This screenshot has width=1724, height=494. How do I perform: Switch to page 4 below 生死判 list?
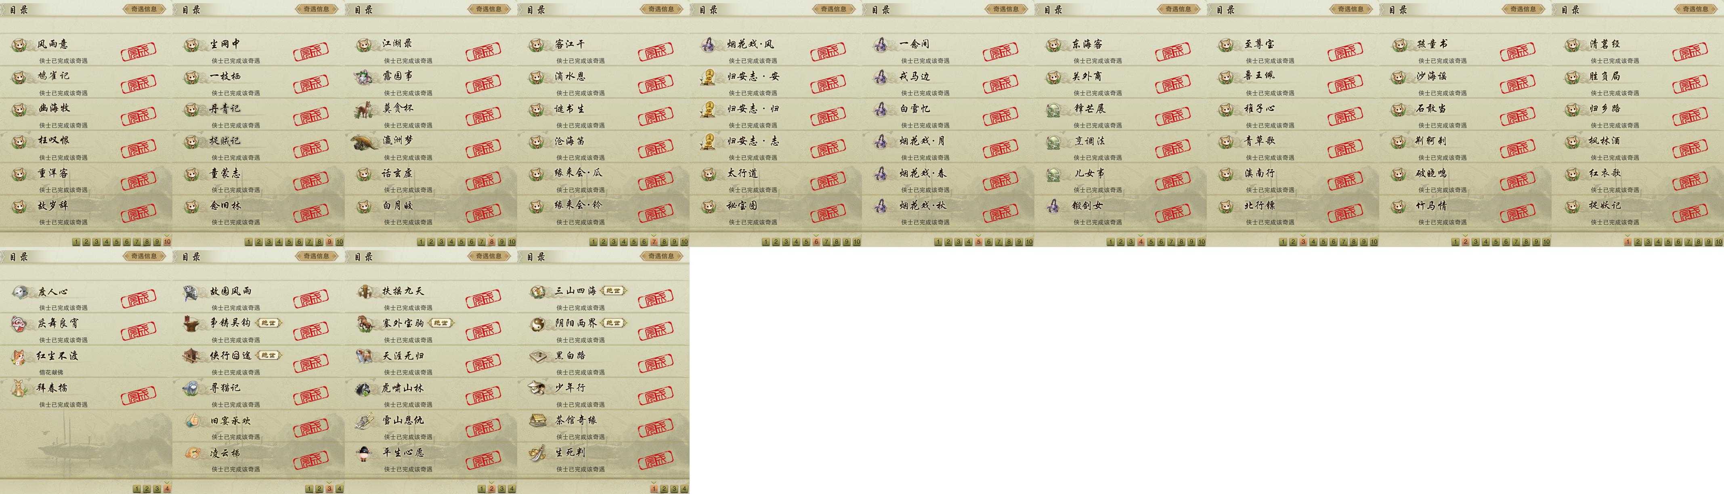pos(684,489)
